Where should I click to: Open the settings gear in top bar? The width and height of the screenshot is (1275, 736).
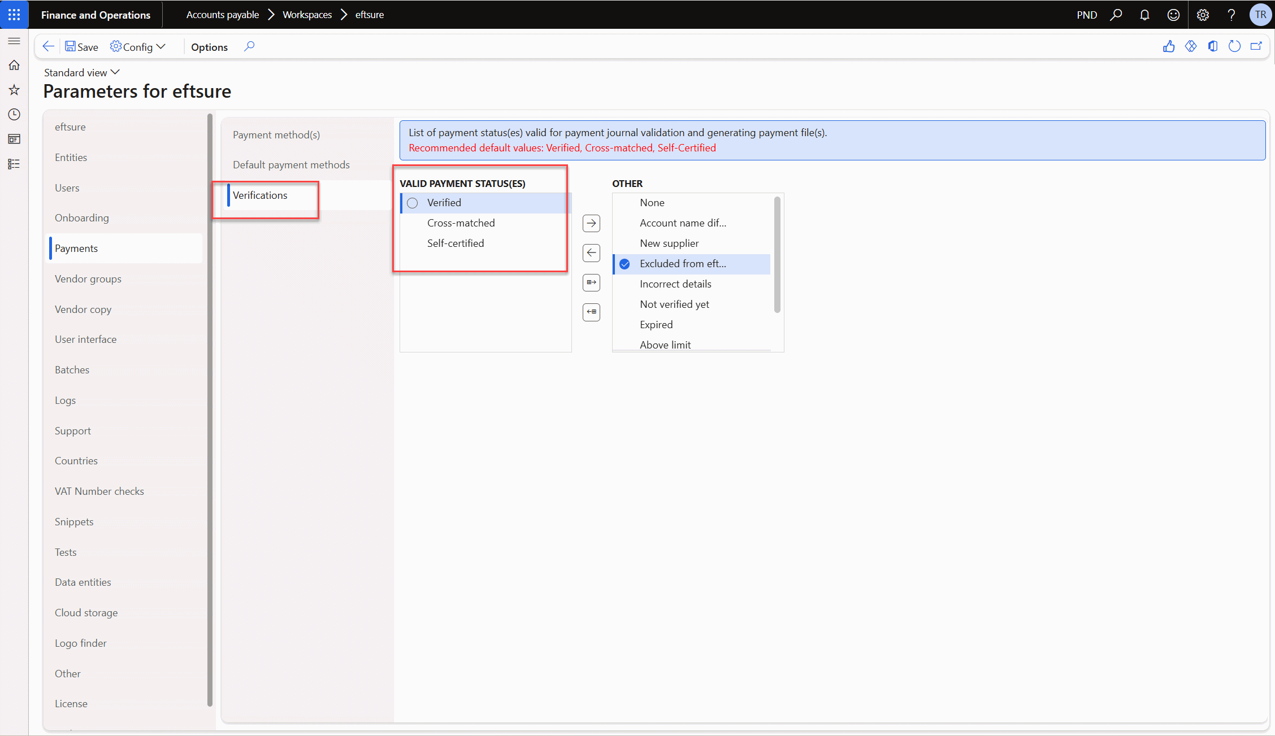[x=1203, y=15]
